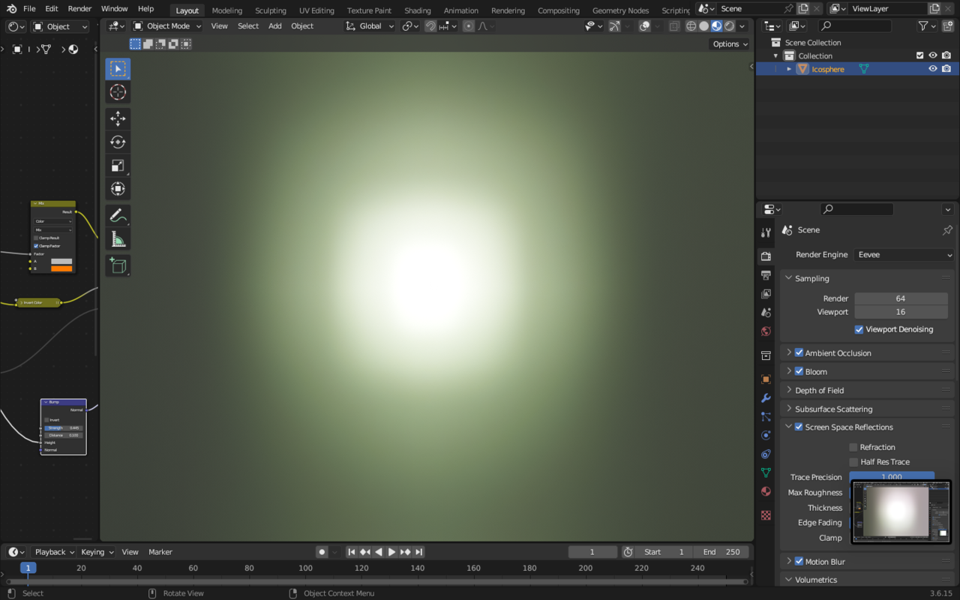
Task: Click the End frame 250 field
Action: (x=721, y=552)
